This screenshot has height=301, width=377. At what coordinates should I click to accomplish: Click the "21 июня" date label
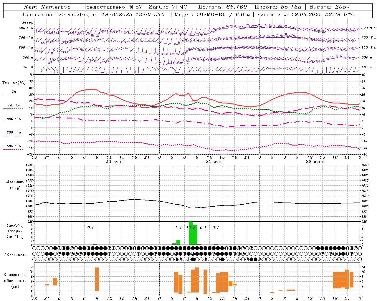click(215, 162)
